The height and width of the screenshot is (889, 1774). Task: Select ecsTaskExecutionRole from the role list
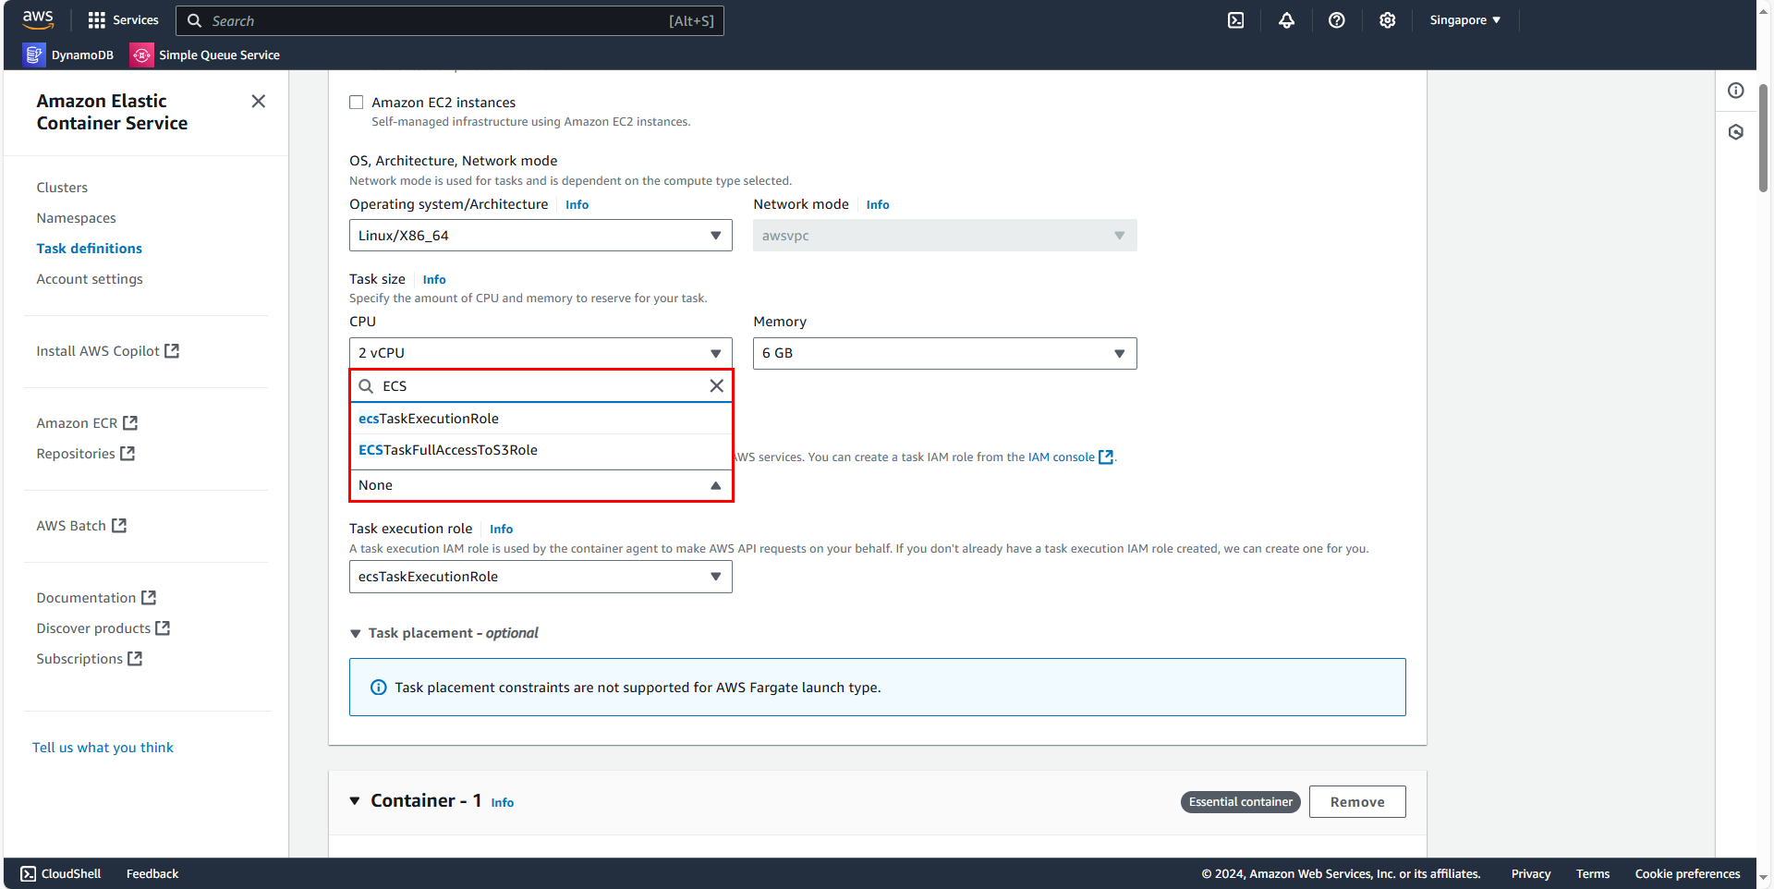(541, 419)
